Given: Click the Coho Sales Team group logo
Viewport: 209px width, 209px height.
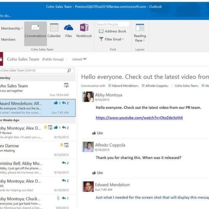Looking at the screenshot, I should pyautogui.click(x=1, y=59).
